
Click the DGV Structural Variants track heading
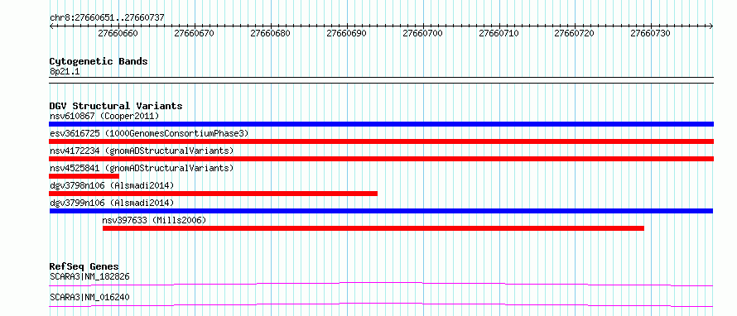click(x=116, y=106)
